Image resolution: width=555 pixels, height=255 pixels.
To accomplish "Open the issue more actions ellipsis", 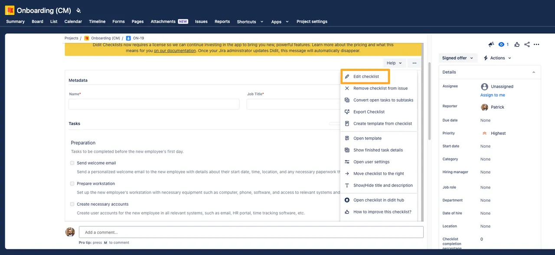I will (536, 45).
